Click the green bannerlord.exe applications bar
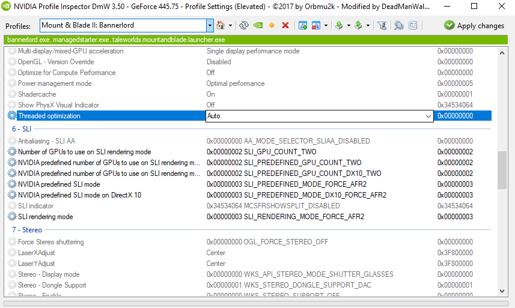Viewport: 515px width, 308px height. (x=255, y=40)
